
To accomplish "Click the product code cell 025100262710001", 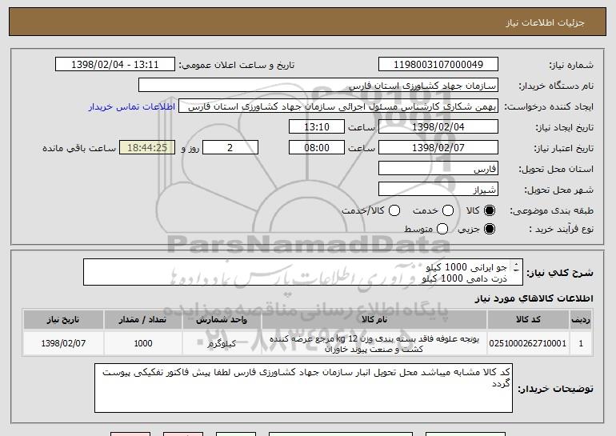I will pos(528,343).
